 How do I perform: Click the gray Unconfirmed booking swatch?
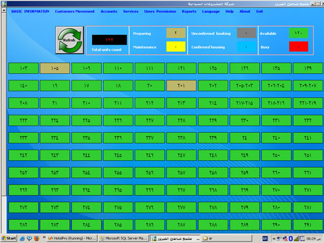(x=246, y=33)
